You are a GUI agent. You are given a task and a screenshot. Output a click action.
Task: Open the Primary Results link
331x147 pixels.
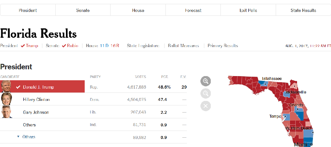point(223,46)
